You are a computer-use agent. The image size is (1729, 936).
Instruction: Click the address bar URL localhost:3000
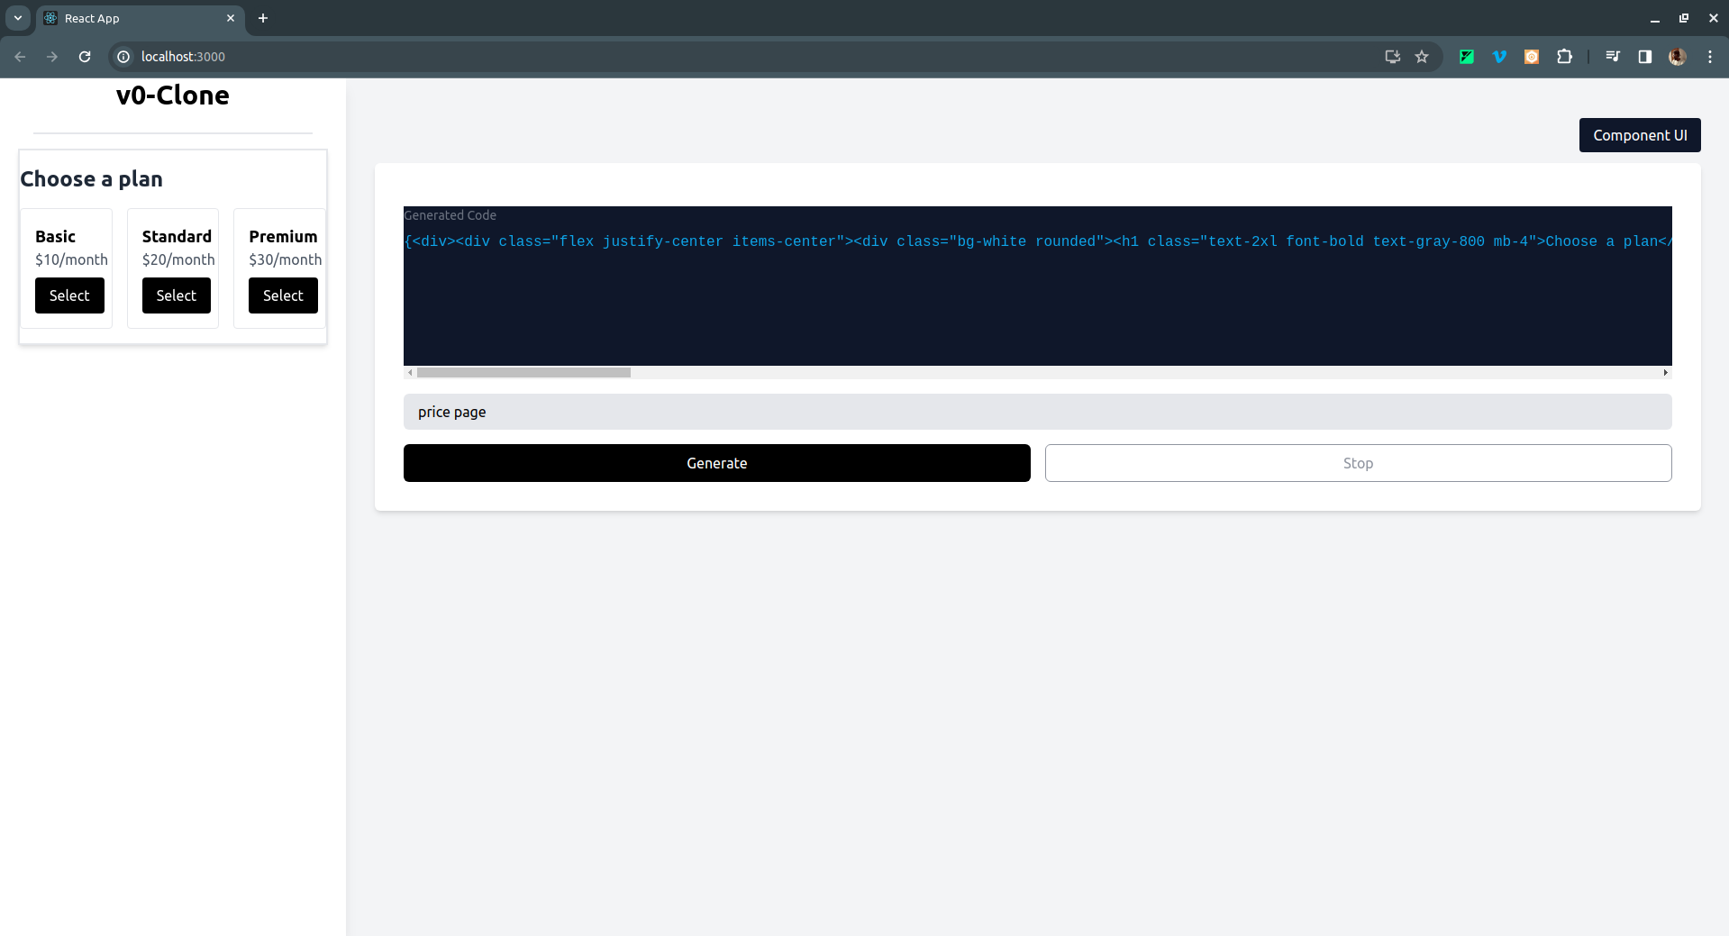coord(183,57)
